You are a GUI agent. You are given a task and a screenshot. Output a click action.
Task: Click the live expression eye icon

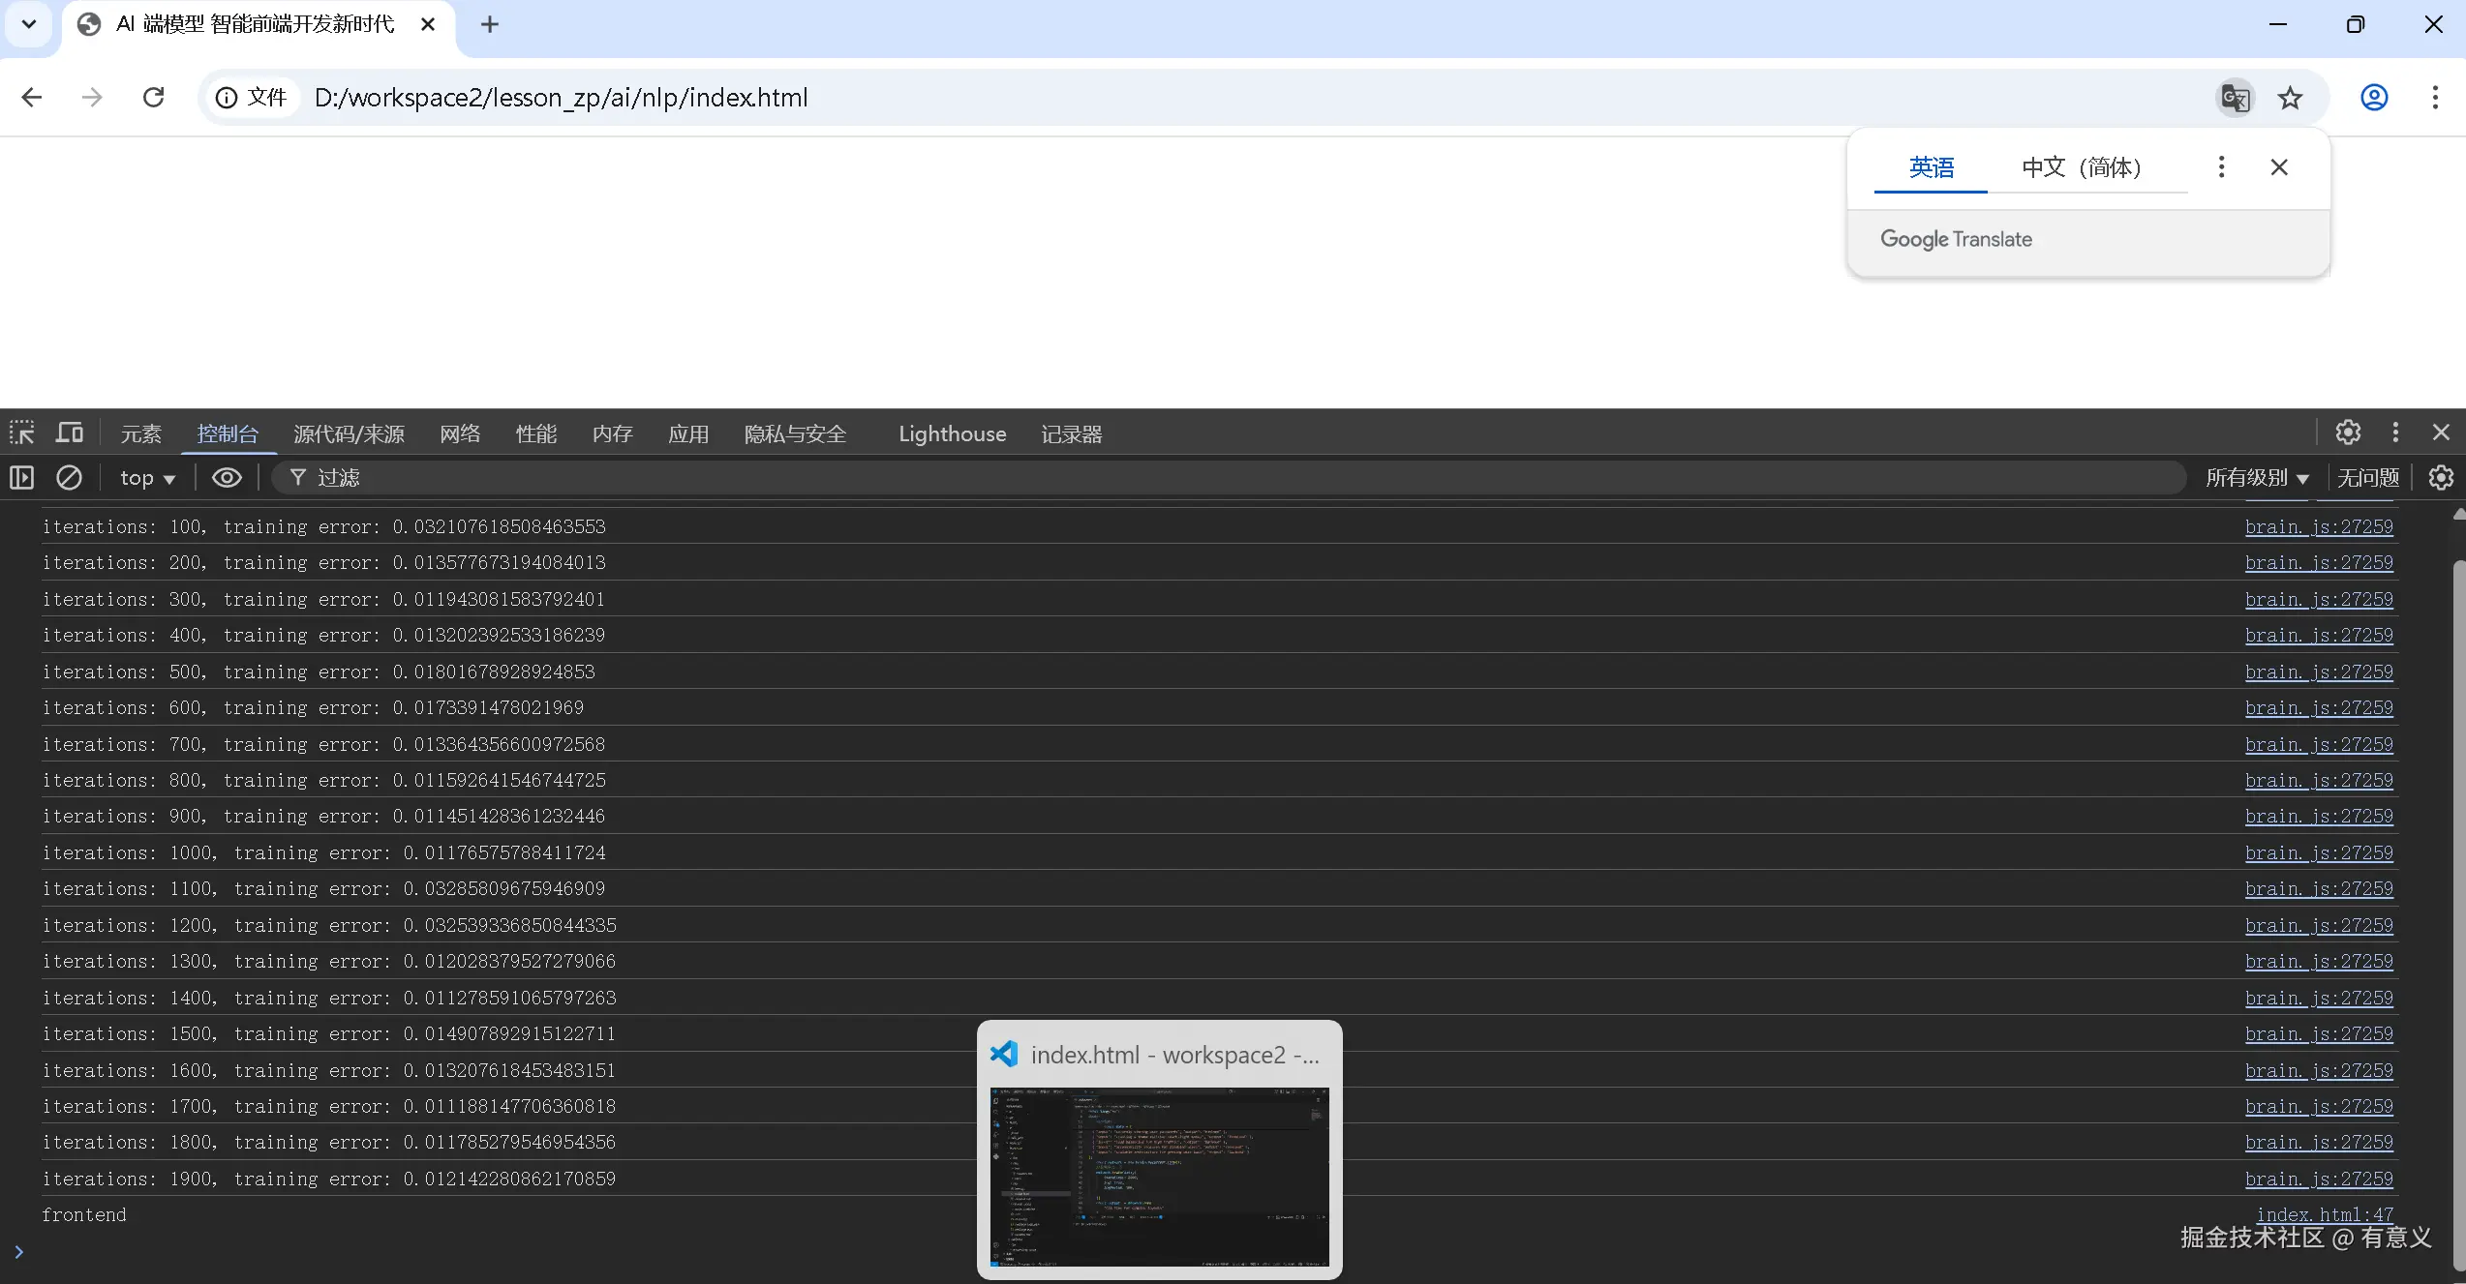pos(227,477)
